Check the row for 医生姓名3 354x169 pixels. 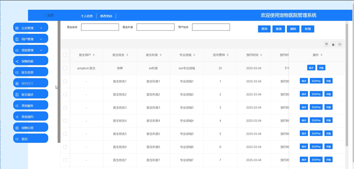65,107
